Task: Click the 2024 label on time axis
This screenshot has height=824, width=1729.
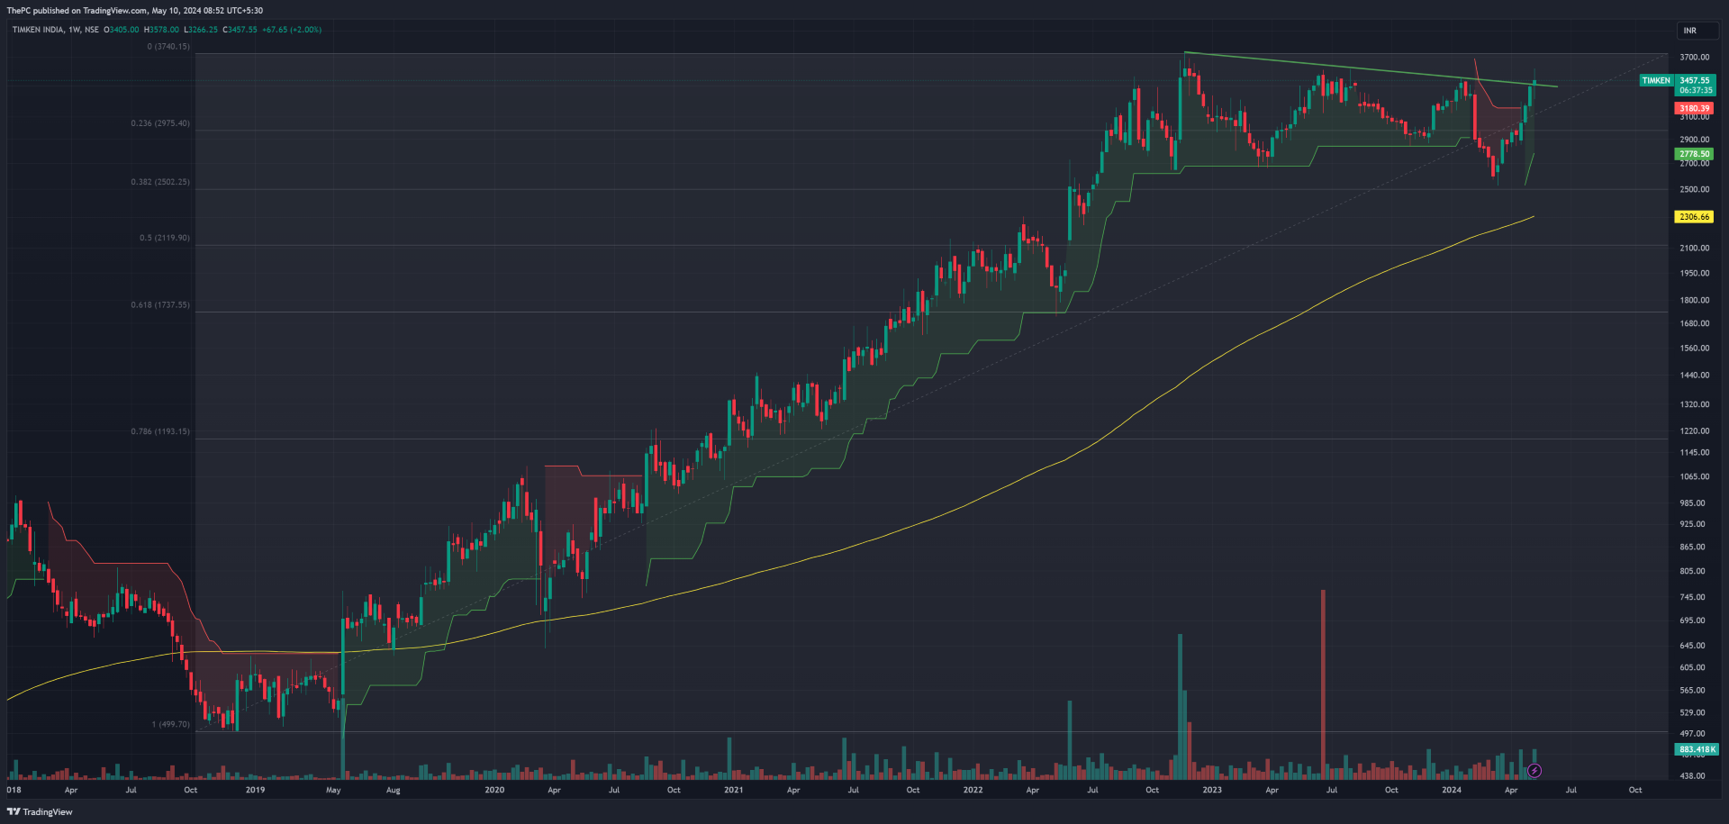Action: [1451, 790]
